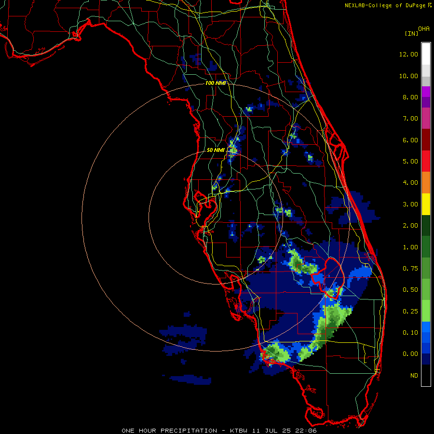The image size is (434, 434).
Task: Pick the magenta-pink swatch beside 7.00
Action: 426,118
